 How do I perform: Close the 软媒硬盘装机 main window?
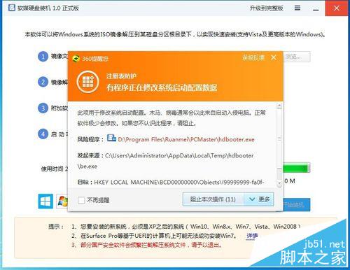(x=337, y=8)
